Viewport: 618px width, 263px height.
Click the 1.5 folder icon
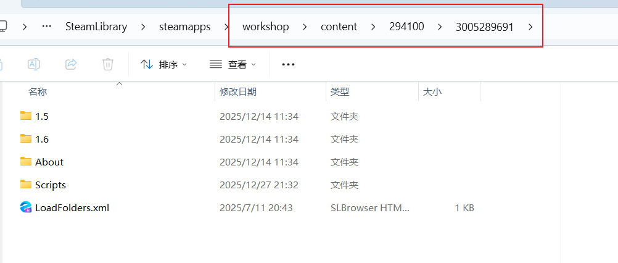(x=26, y=116)
